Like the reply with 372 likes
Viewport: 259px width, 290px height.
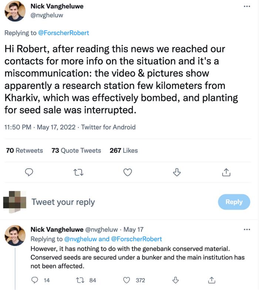coord(127,280)
